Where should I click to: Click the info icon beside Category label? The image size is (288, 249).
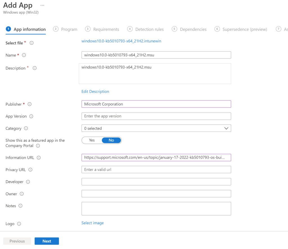coord(26,128)
